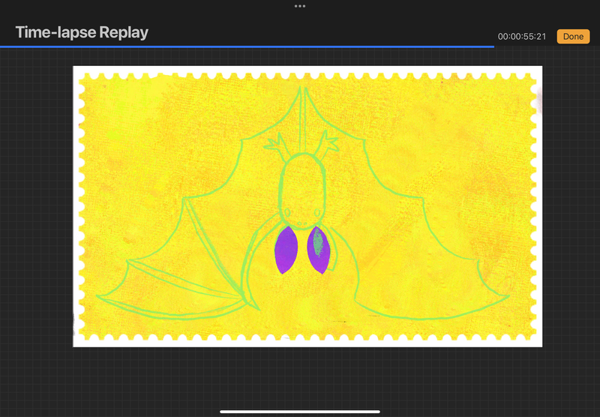
Task: Click the pointed top tip of the wings
Action: click(x=302, y=88)
